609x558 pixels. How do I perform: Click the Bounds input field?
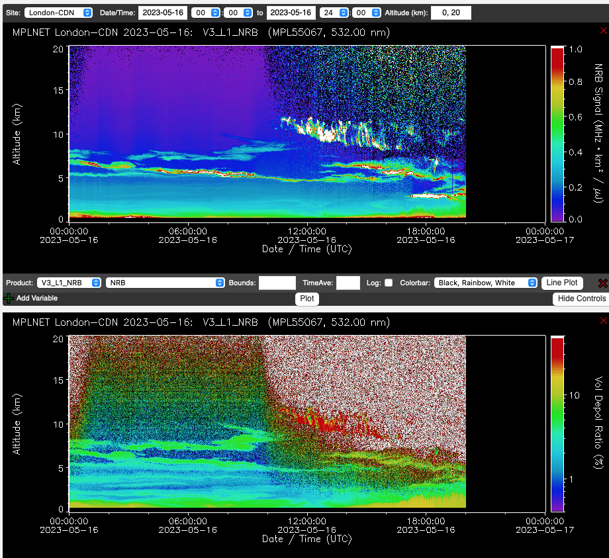click(277, 283)
